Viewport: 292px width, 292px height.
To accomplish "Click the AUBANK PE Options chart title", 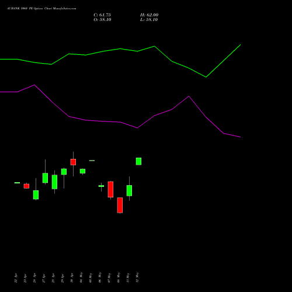I will point(41,9).
